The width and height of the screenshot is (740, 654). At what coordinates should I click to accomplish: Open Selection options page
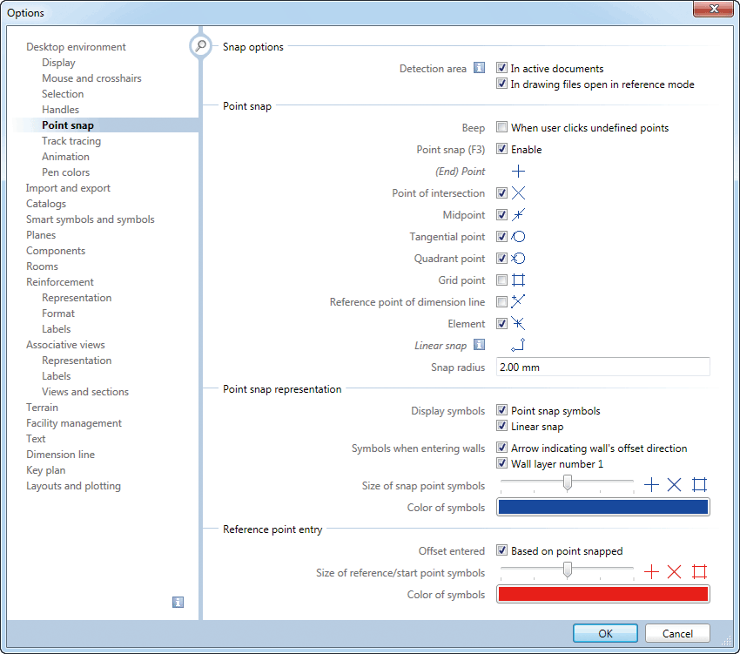(63, 93)
